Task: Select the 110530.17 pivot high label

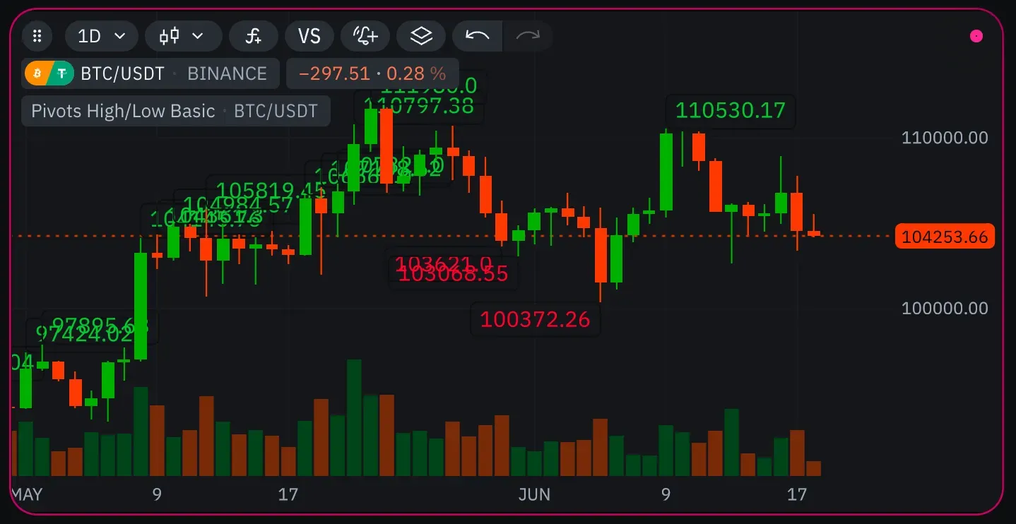Action: pyautogui.click(x=731, y=110)
